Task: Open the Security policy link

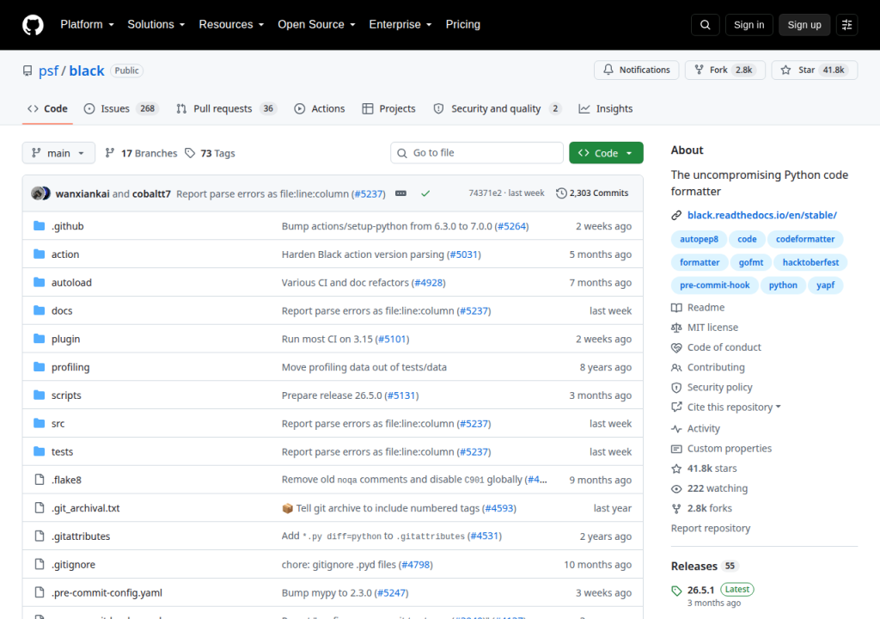Action: [720, 387]
